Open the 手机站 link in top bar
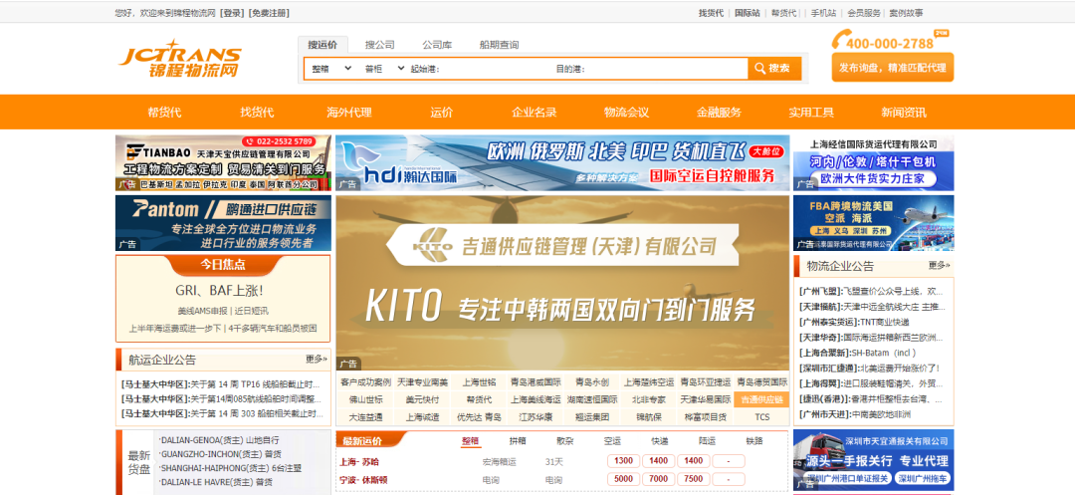 [x=823, y=13]
